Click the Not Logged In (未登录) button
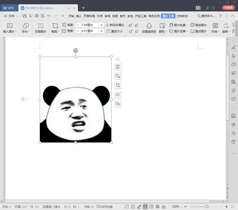 pyautogui.click(x=228, y=7)
